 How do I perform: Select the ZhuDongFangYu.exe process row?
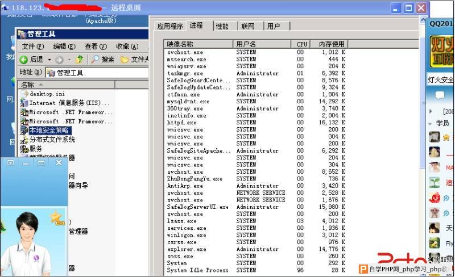click(x=256, y=179)
